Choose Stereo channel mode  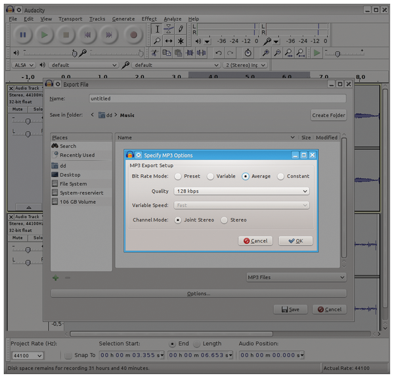click(x=224, y=220)
